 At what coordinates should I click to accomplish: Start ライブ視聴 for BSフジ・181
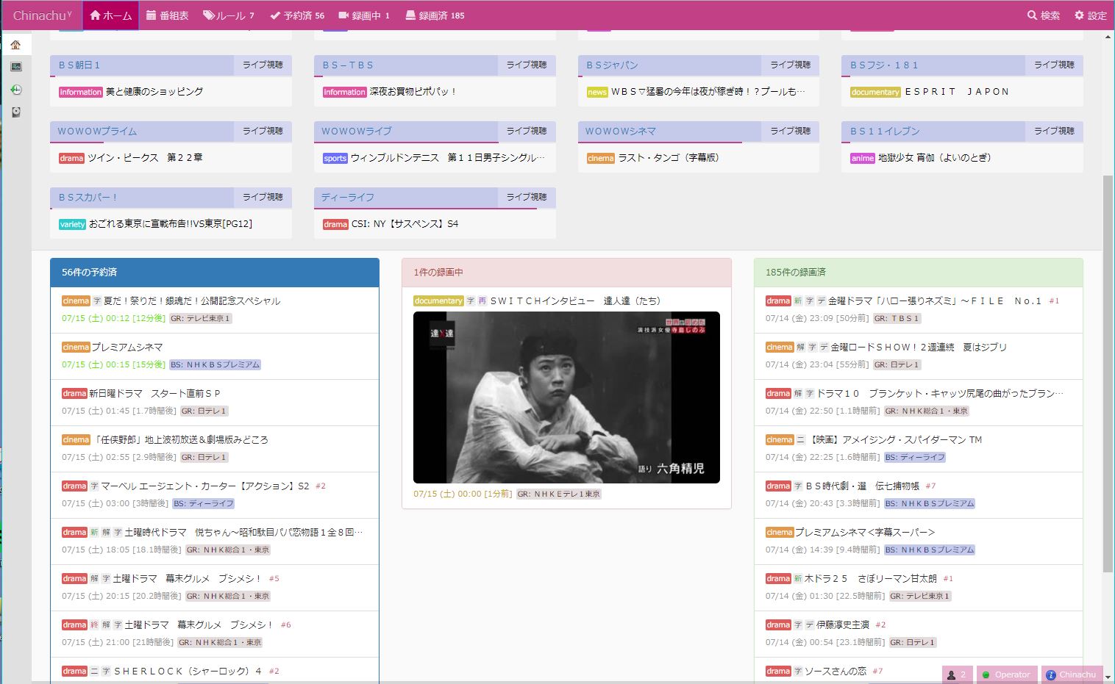(1055, 65)
